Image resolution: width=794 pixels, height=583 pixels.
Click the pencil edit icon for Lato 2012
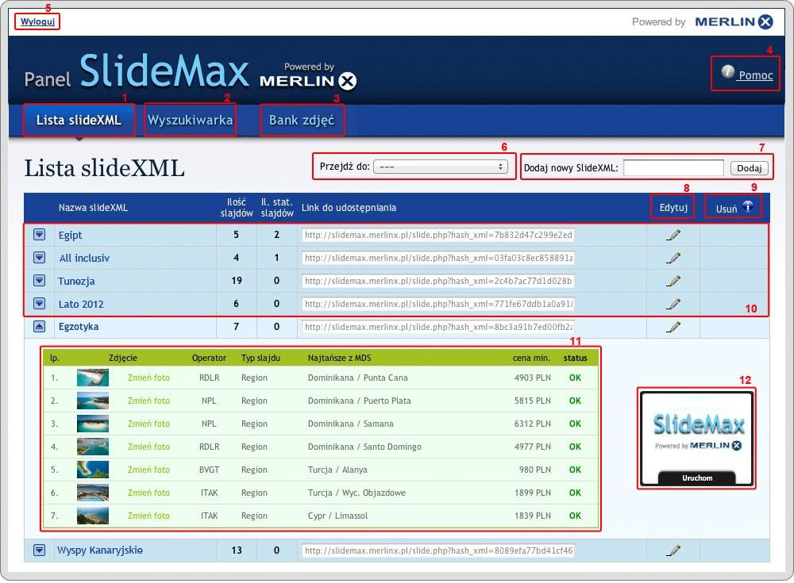673,304
